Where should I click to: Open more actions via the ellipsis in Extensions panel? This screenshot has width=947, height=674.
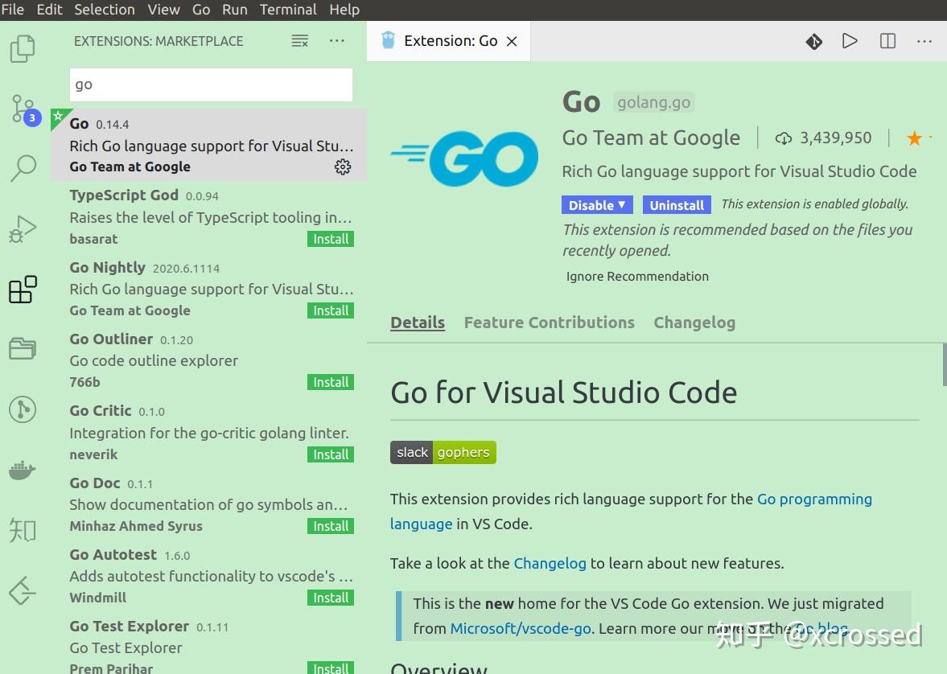(336, 40)
